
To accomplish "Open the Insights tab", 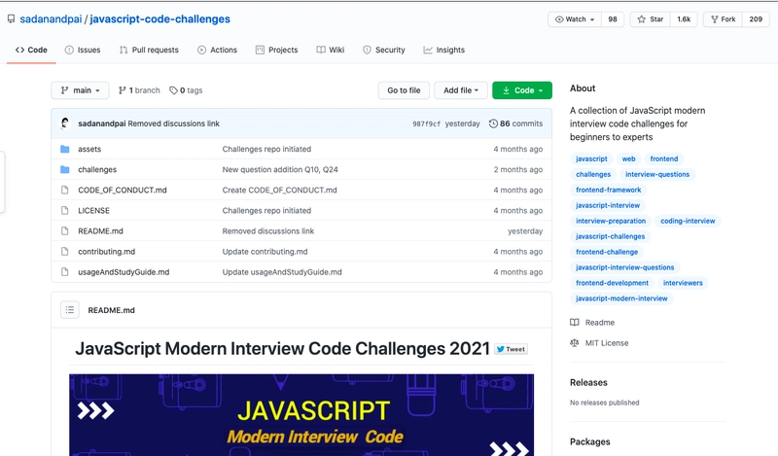I will coord(444,50).
